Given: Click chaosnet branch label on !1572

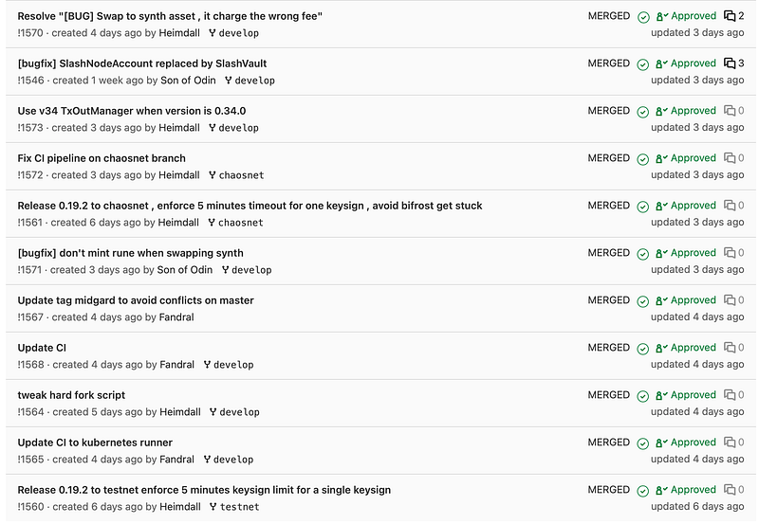Looking at the screenshot, I should [241, 175].
